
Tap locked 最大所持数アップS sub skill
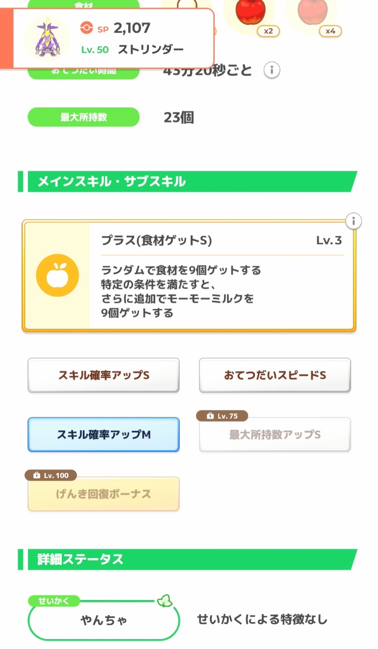275,435
